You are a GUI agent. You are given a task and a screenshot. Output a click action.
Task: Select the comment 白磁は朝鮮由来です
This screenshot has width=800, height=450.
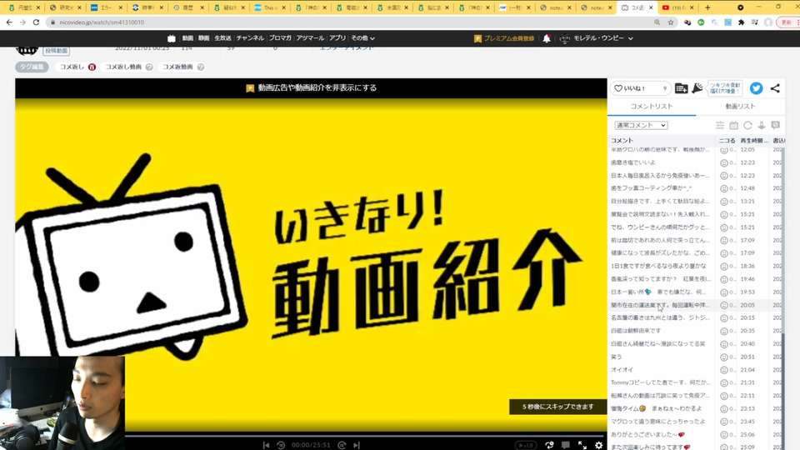(636, 331)
